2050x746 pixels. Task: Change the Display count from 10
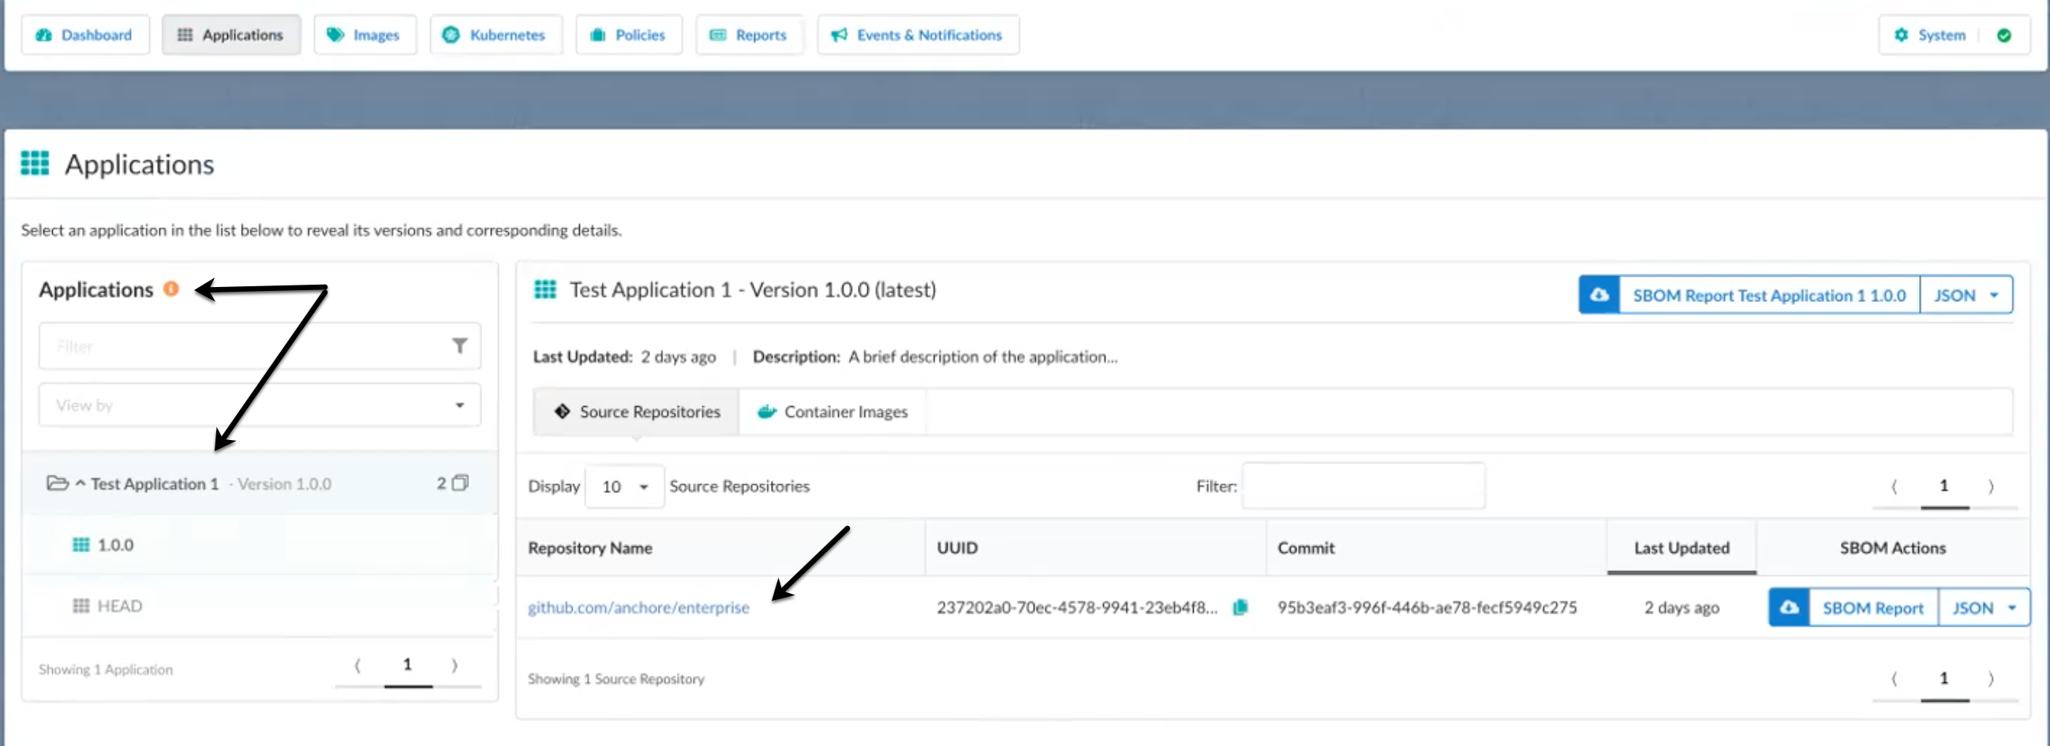point(625,486)
